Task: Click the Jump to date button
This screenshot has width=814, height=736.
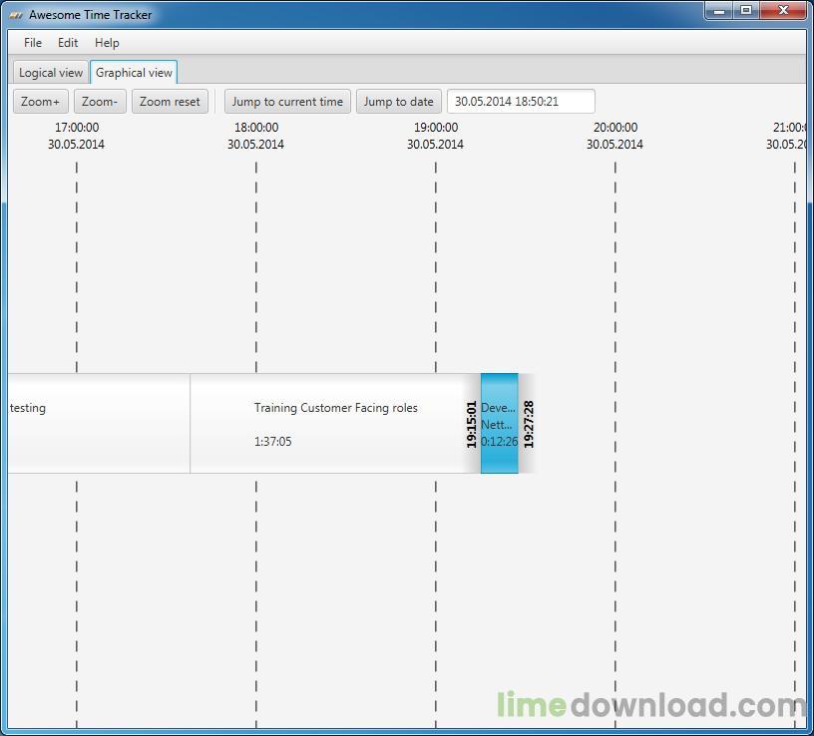Action: [x=399, y=101]
